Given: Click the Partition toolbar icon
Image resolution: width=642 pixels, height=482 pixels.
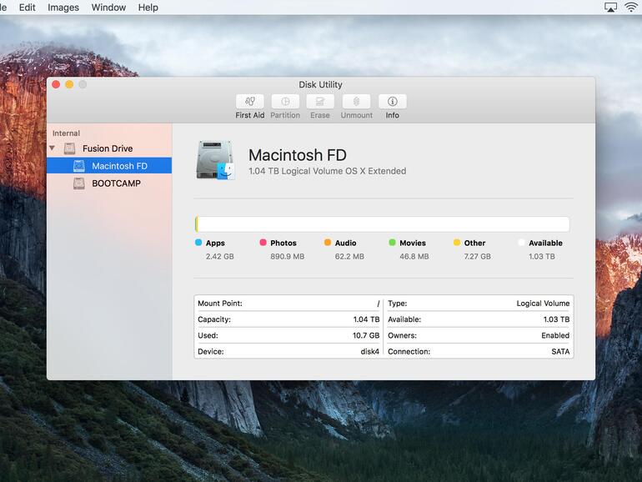Looking at the screenshot, I should [x=285, y=102].
